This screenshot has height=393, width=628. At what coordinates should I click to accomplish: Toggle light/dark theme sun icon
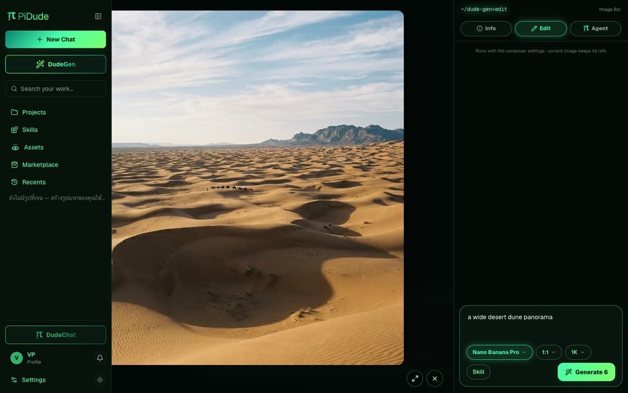pos(100,380)
